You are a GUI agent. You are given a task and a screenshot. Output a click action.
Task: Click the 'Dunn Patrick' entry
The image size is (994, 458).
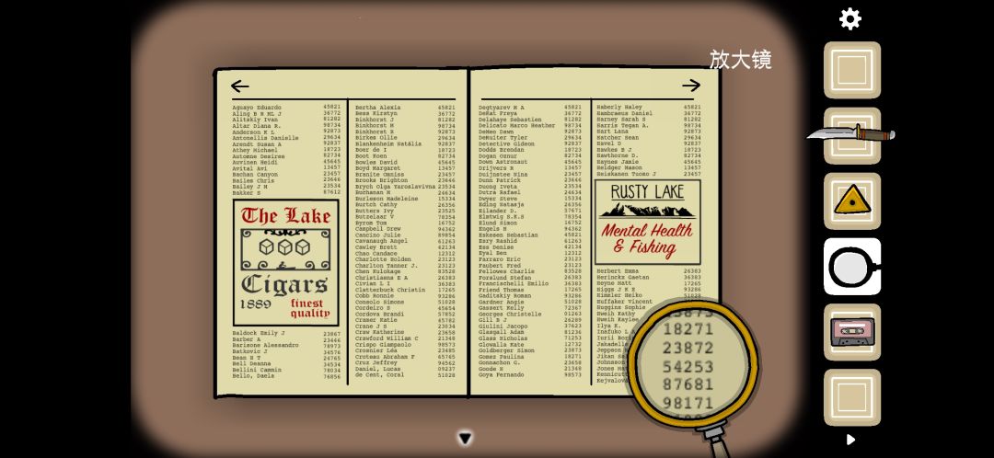500,180
